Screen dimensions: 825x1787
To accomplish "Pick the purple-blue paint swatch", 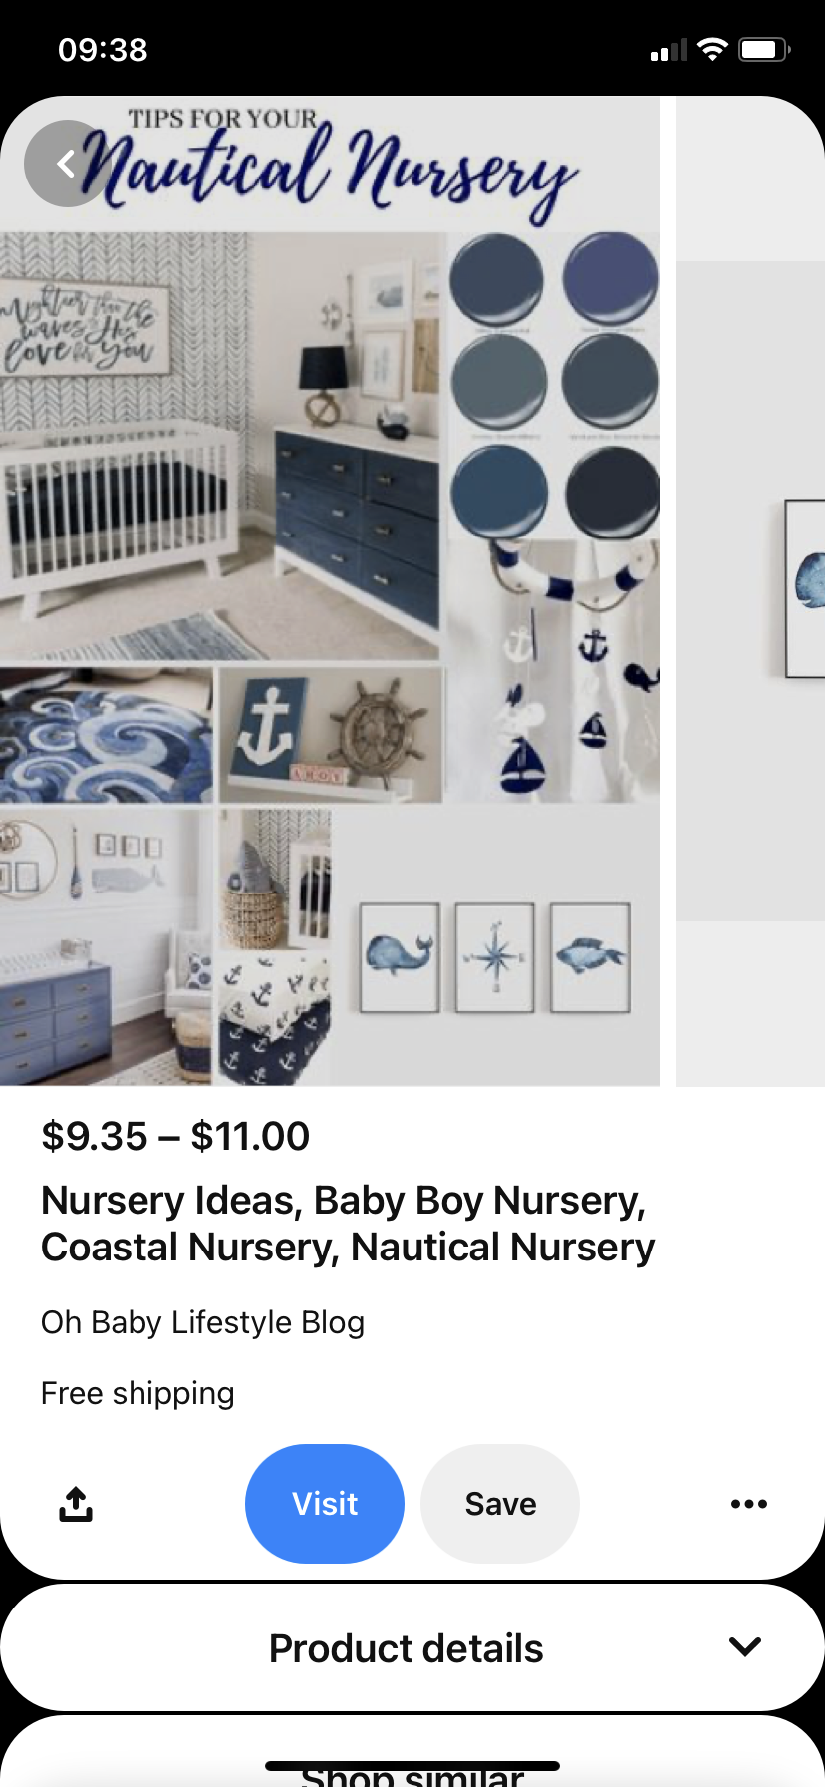I will pyautogui.click(x=610, y=278).
